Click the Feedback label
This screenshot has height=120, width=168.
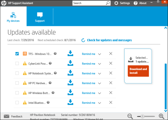[x=17, y=116]
